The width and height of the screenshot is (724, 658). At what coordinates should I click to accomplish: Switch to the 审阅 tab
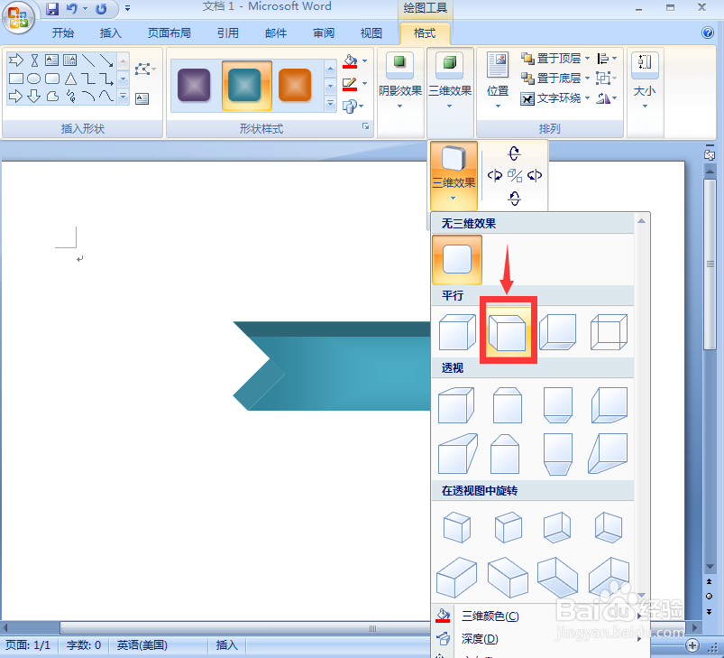pos(323,32)
